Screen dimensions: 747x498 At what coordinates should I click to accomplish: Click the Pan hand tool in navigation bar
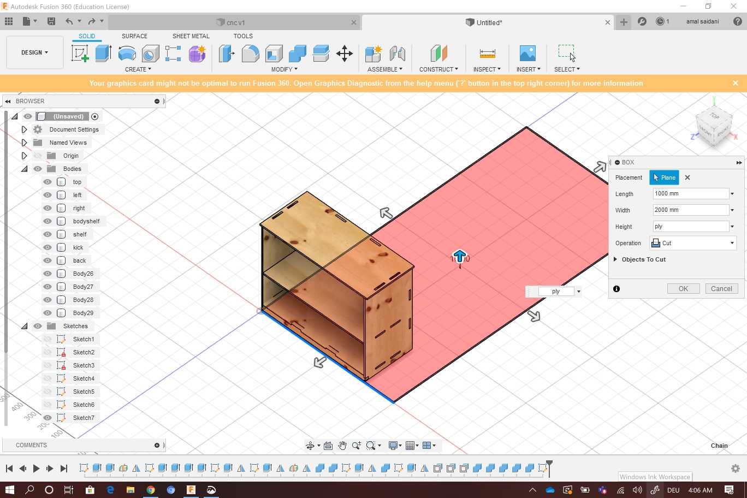(x=342, y=446)
